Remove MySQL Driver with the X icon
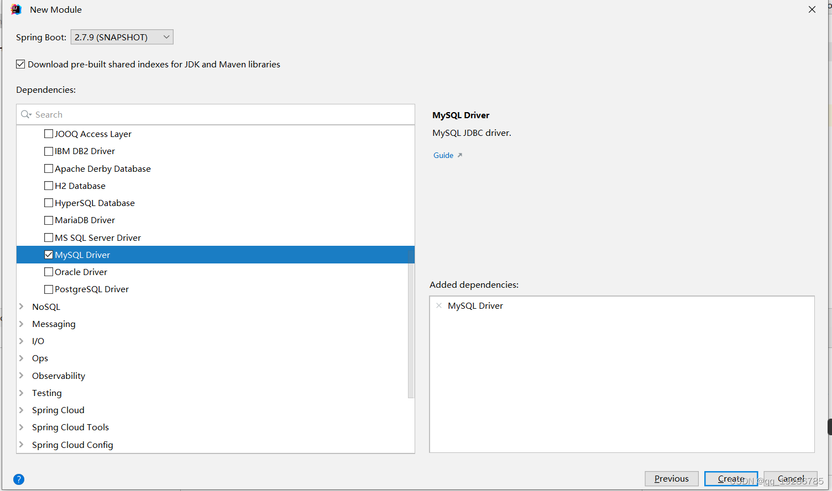This screenshot has height=491, width=832. click(x=439, y=305)
